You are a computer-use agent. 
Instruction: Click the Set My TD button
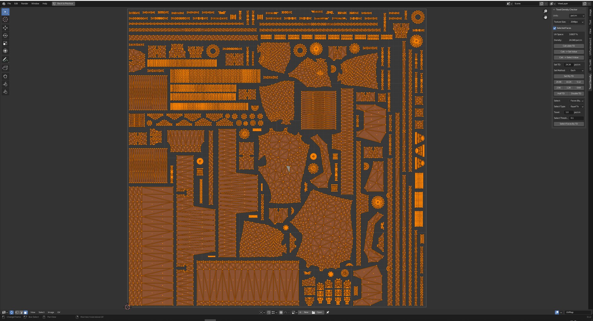coord(569,76)
